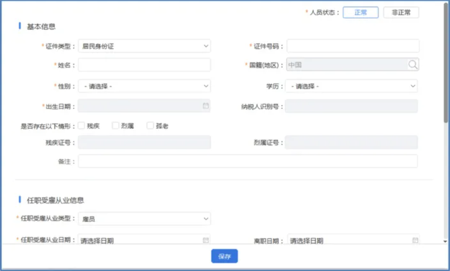This screenshot has width=450, height=271.
Task: Select 正常 for 人员状态
Action: (x=361, y=12)
